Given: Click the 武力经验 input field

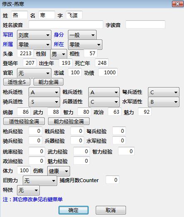Looking at the screenshot, I should pyautogui.click(x=82, y=151).
